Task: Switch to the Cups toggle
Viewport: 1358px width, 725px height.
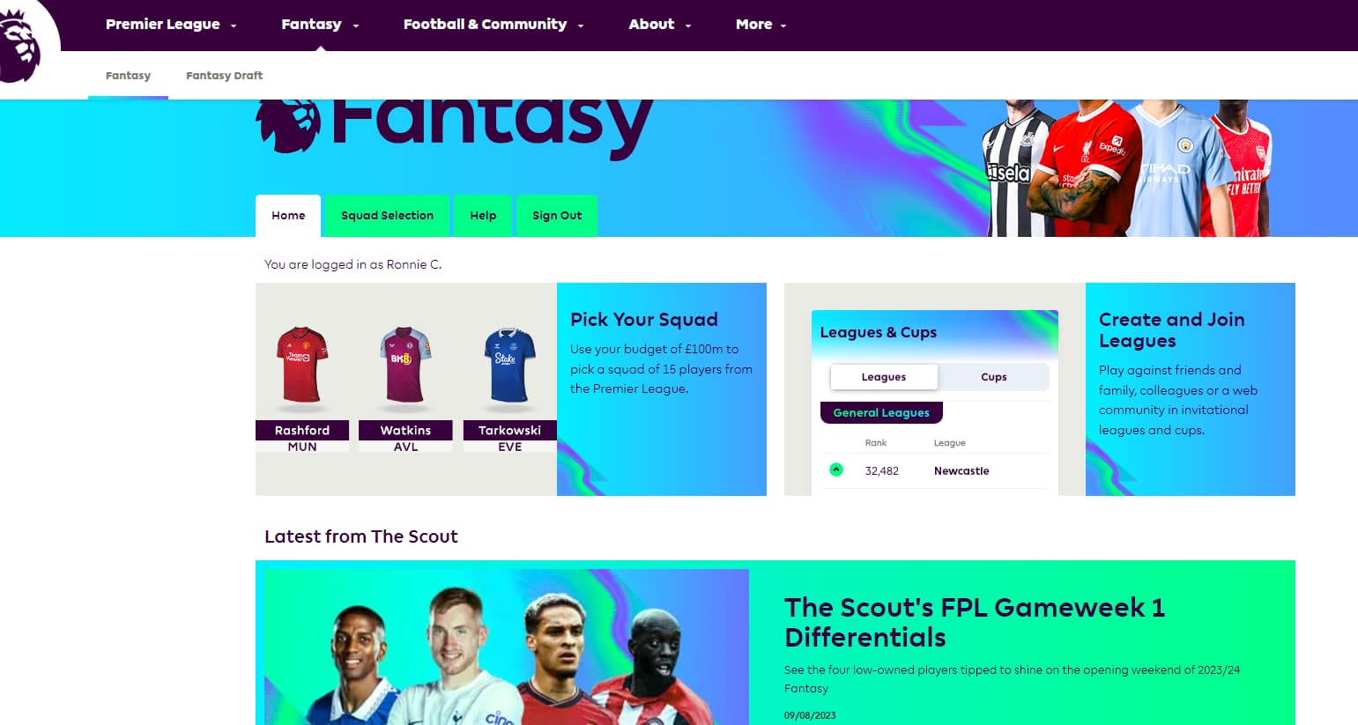Action: tap(993, 377)
